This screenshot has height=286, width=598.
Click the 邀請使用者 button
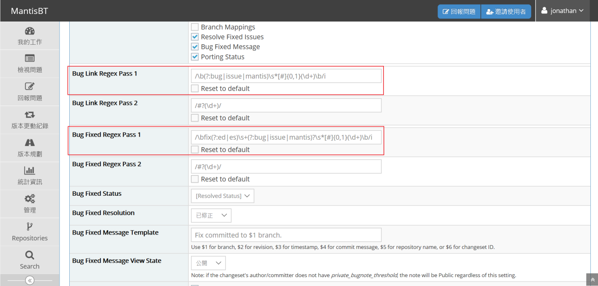[506, 12]
